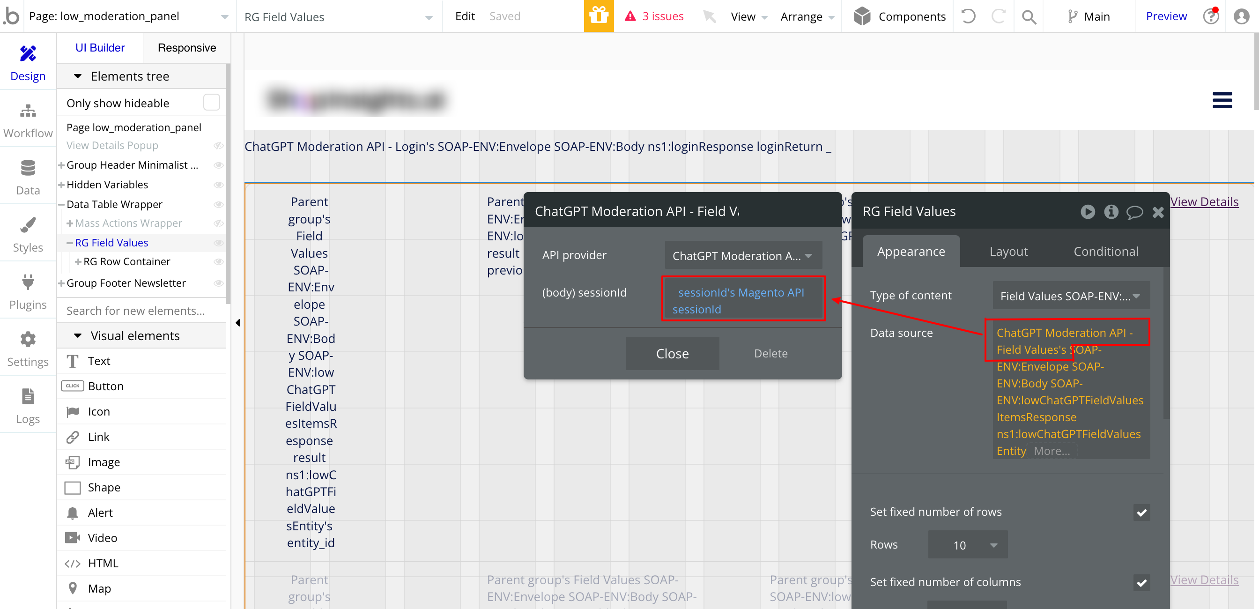Open the Workflow tab in the sidebar
1259x609 pixels.
[28, 120]
